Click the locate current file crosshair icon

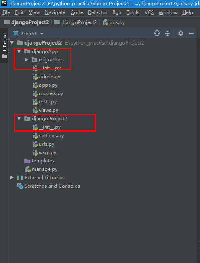[157, 33]
